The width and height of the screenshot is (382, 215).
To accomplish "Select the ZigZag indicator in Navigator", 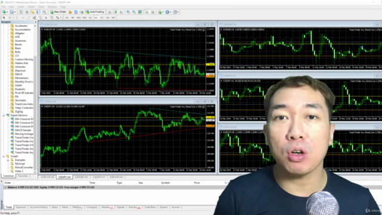I will (x=19, y=112).
